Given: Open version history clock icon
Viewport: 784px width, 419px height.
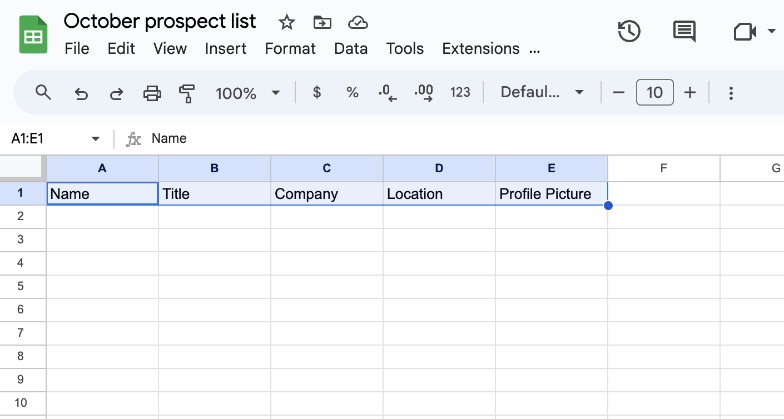Looking at the screenshot, I should click(629, 31).
